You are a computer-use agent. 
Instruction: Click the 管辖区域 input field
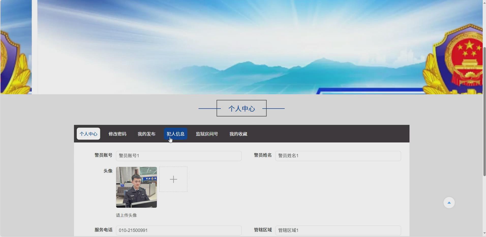(x=338, y=230)
